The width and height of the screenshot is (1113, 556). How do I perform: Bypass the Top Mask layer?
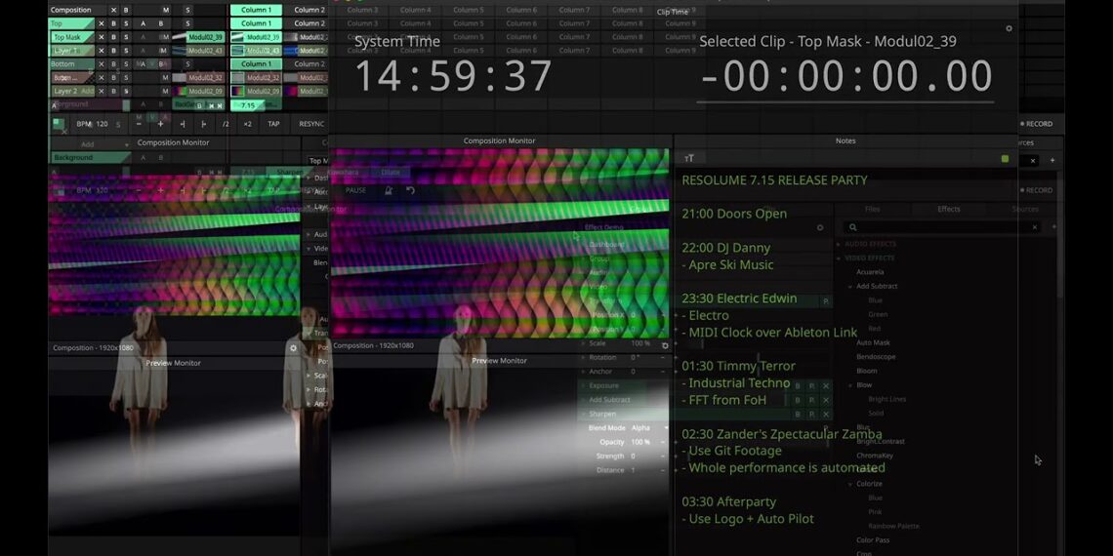113,37
